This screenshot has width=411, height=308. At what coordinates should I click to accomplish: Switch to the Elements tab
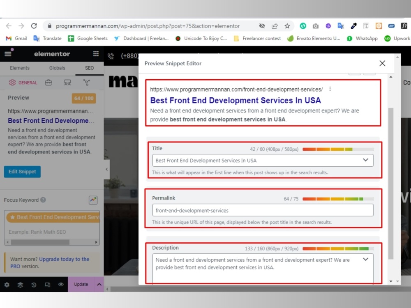click(20, 68)
